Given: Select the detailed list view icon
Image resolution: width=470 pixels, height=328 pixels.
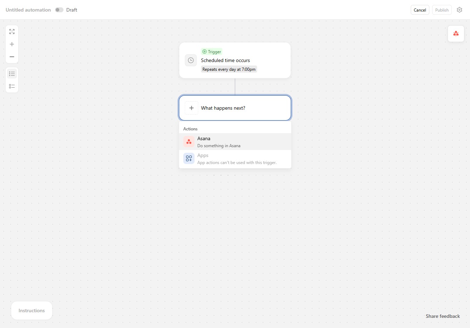Looking at the screenshot, I should click(12, 86).
